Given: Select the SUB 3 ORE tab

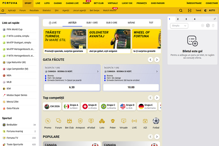Looking at the screenshot, I should tap(112, 23).
